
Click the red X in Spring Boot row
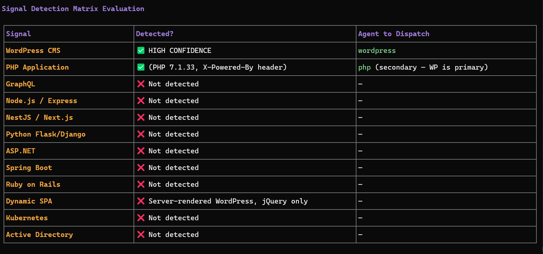141,168
